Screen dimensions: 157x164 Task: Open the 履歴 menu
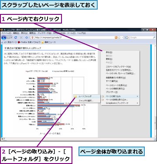[32, 33]
